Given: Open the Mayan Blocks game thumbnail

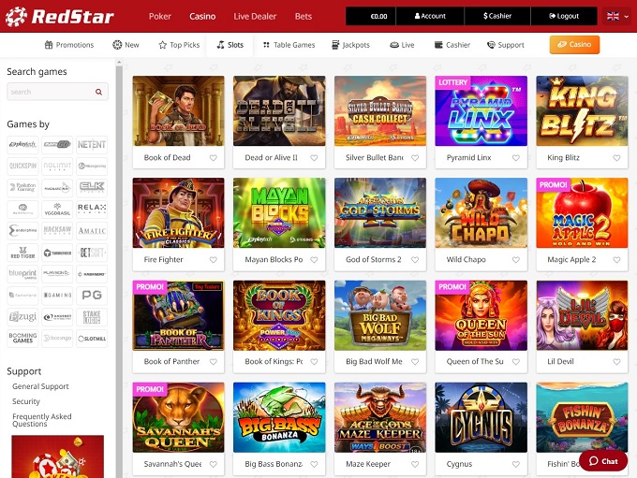Looking at the screenshot, I should click(x=279, y=213).
